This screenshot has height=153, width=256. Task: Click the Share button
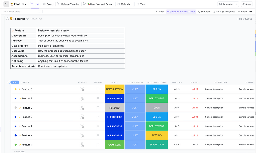click(x=247, y=4)
